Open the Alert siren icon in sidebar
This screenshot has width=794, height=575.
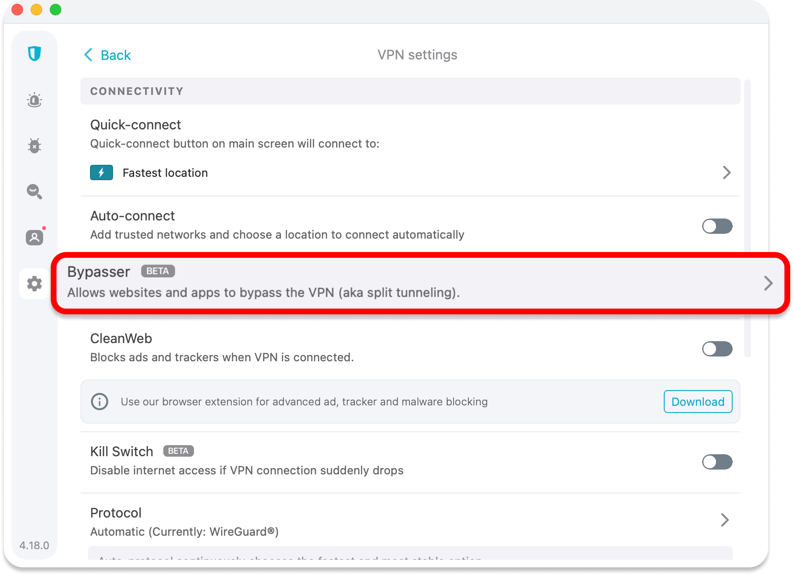[34, 100]
